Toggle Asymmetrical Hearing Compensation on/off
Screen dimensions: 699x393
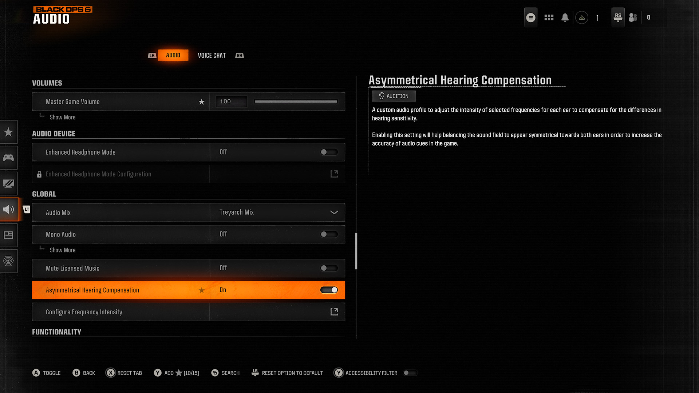(329, 290)
